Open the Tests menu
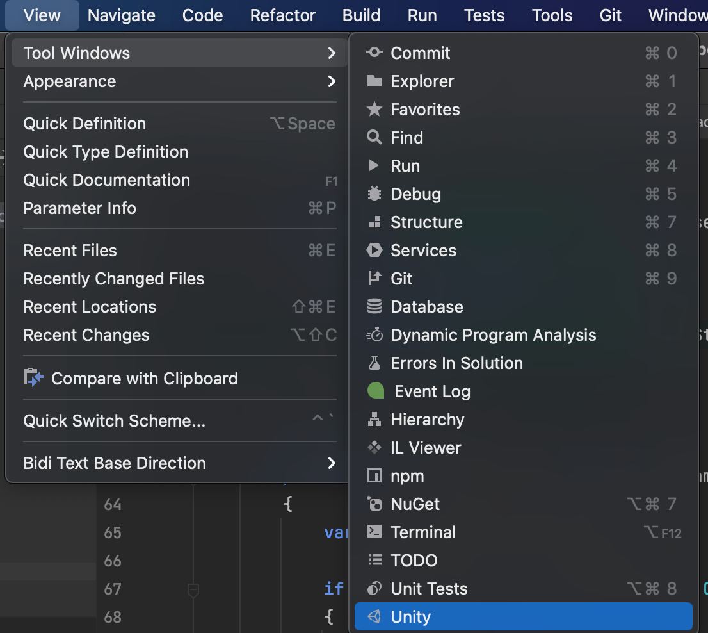This screenshot has width=708, height=633. 485,15
